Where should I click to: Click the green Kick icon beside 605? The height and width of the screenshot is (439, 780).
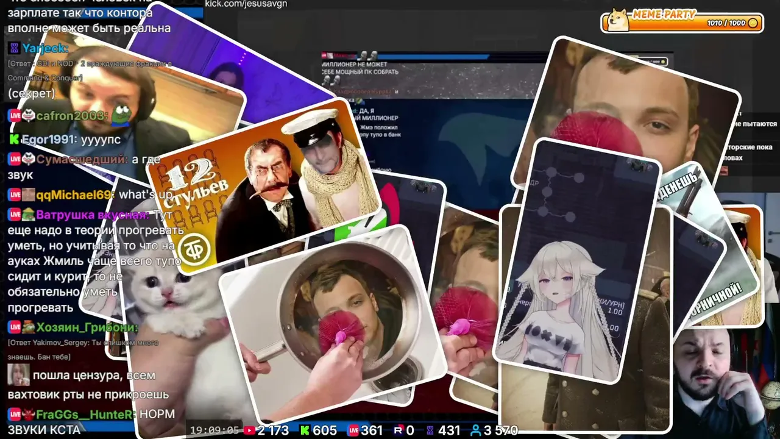pyautogui.click(x=305, y=430)
